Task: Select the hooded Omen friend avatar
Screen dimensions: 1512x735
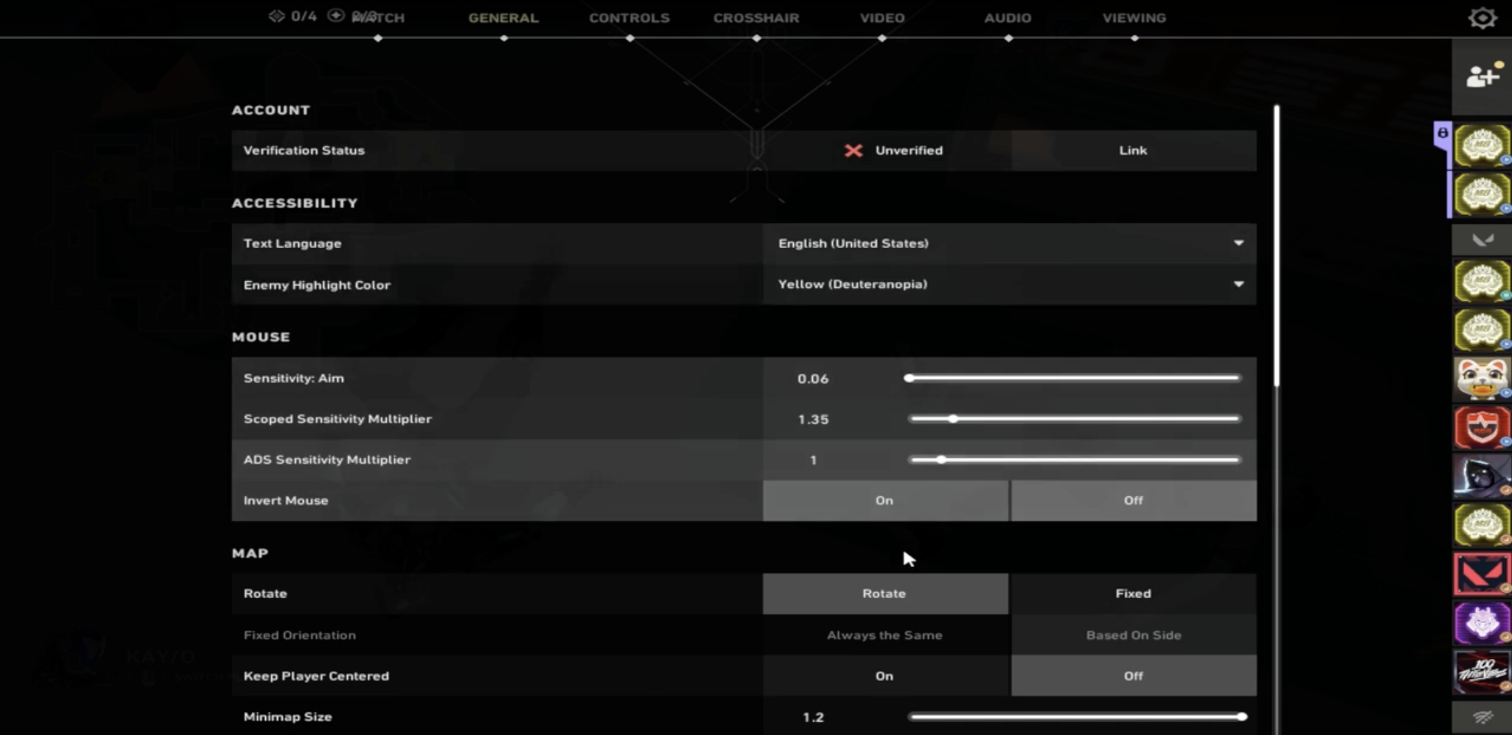Action: pos(1481,476)
